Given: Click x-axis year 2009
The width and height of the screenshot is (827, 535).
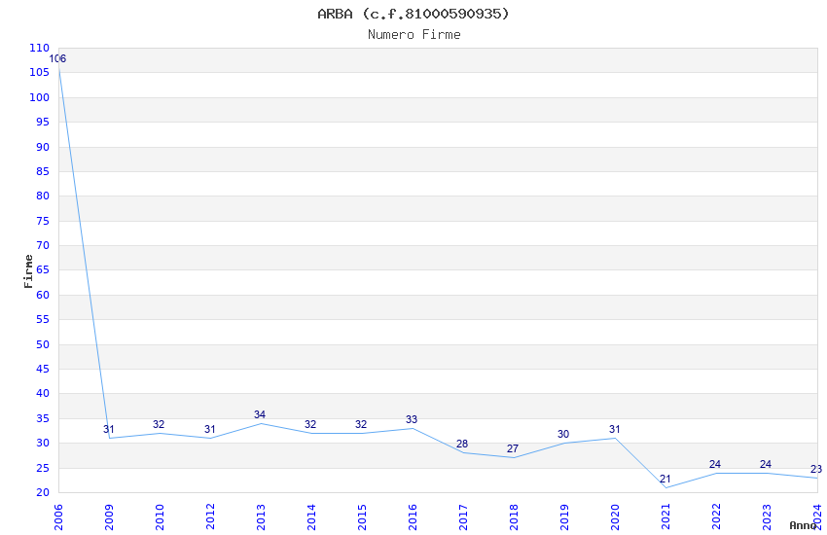Looking at the screenshot, I should (109, 517).
